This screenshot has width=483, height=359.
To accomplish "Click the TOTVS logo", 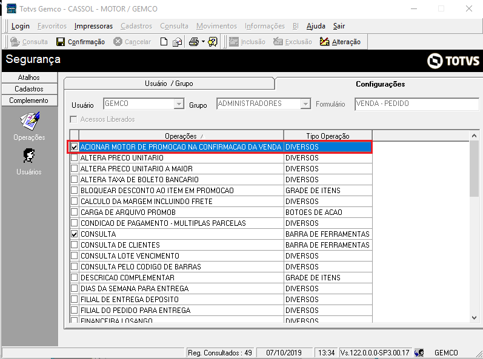I will pos(453,61).
